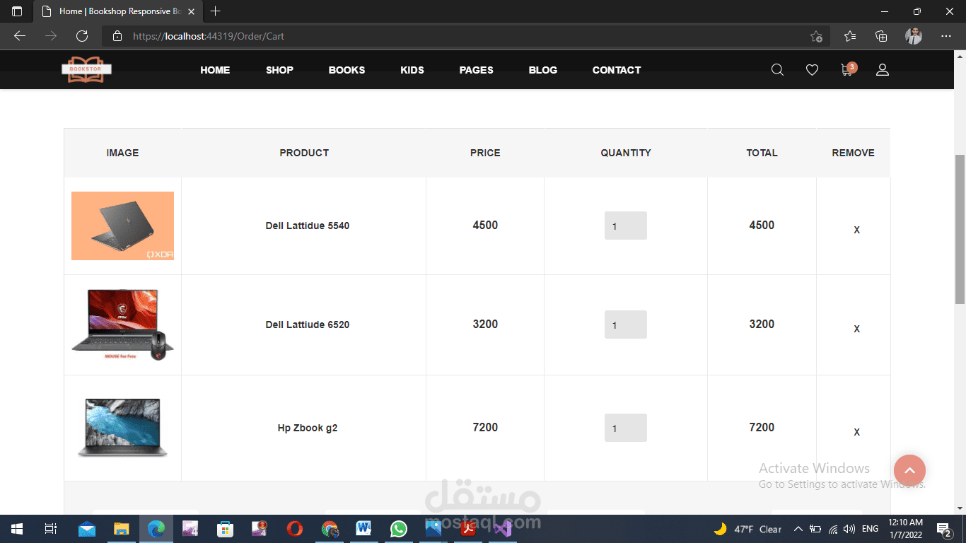
Task: View site information lock icon
Action: (x=117, y=36)
